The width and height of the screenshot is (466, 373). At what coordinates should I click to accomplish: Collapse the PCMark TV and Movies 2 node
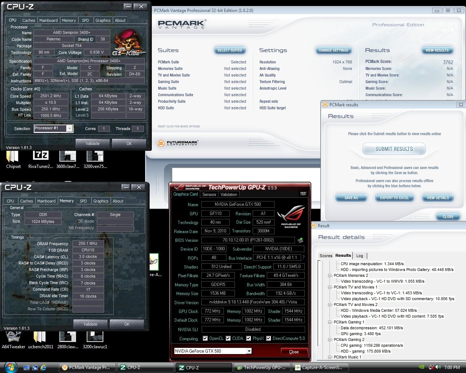point(330,305)
